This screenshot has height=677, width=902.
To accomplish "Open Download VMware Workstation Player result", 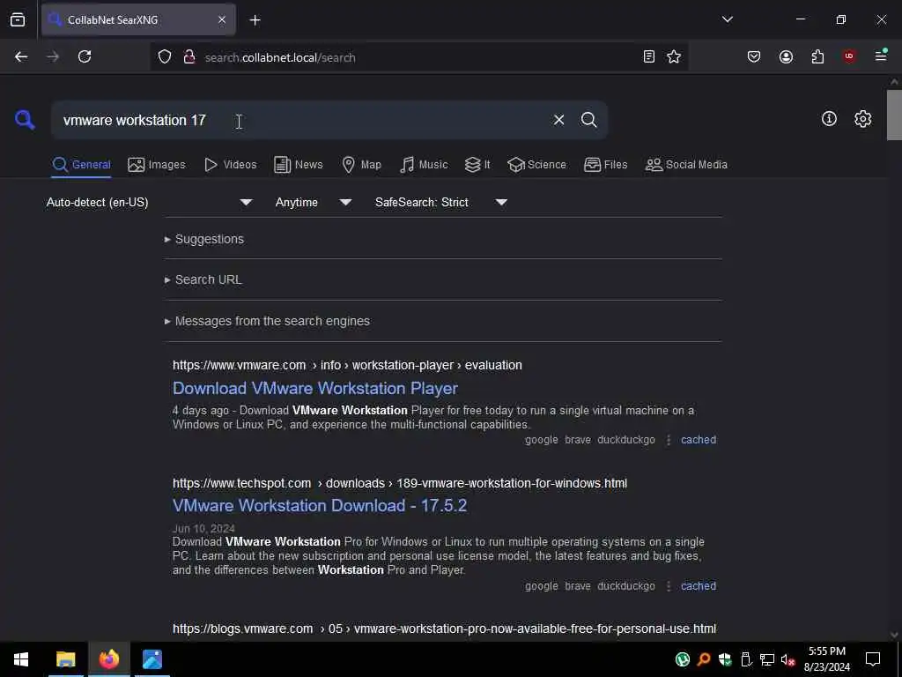I will point(315,388).
